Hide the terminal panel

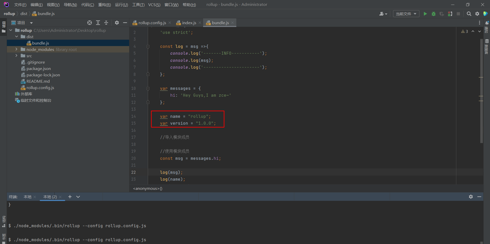coord(479,197)
